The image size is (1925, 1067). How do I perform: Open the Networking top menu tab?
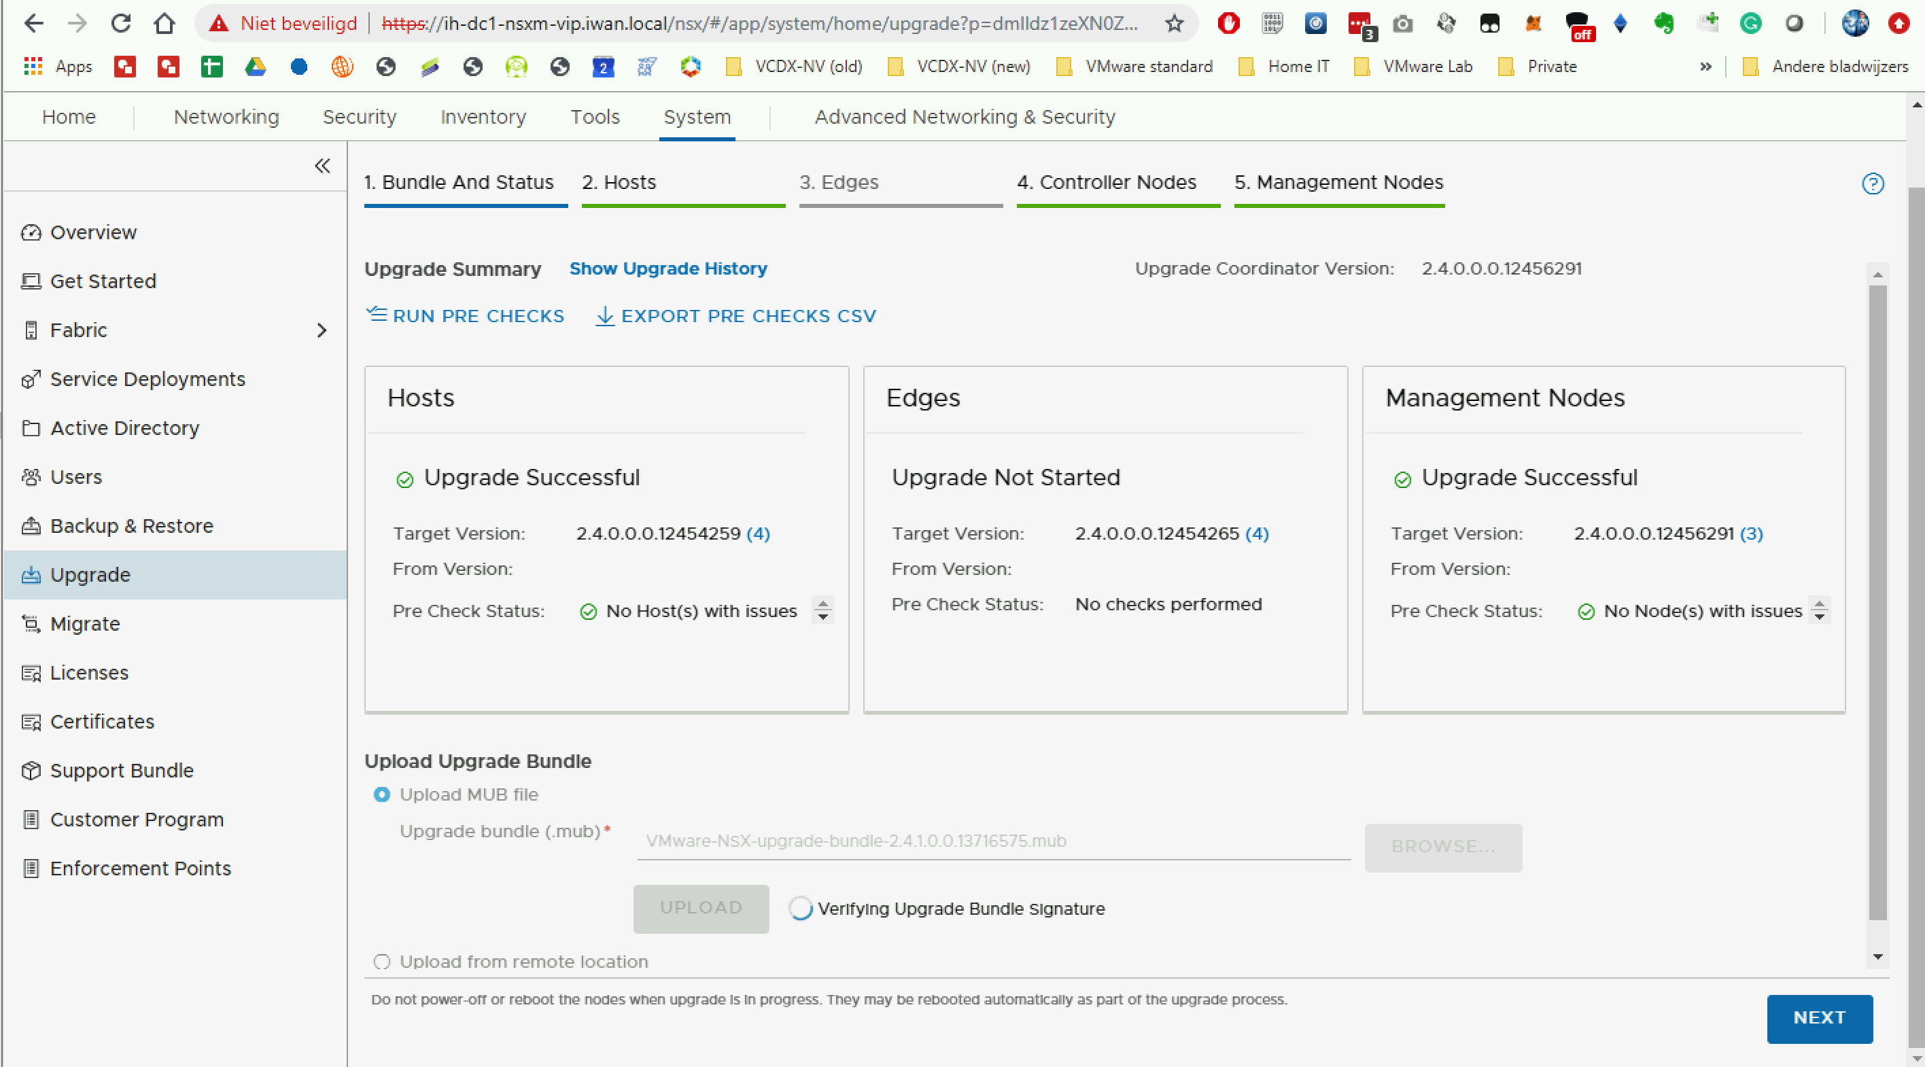tap(226, 118)
